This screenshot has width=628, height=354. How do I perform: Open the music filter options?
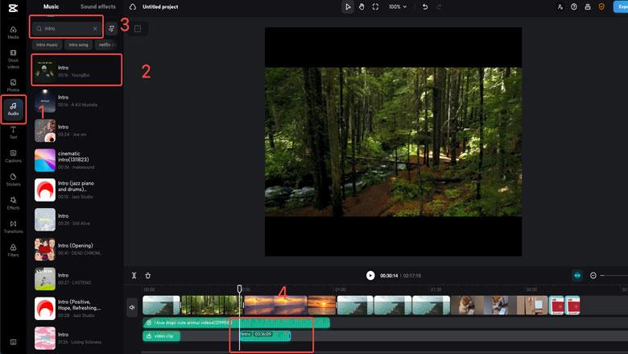point(111,28)
